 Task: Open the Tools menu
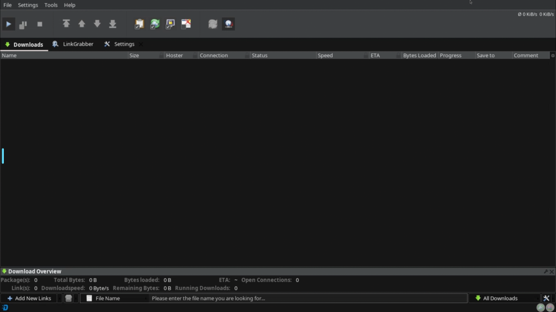coord(51,5)
